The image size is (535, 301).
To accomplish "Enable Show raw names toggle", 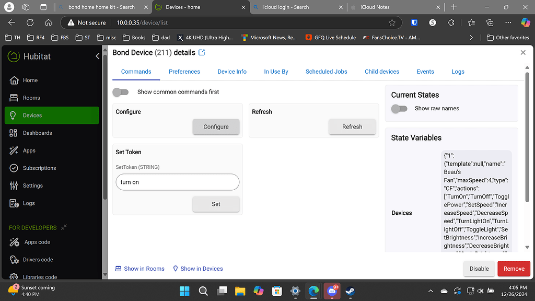I will 399,109.
